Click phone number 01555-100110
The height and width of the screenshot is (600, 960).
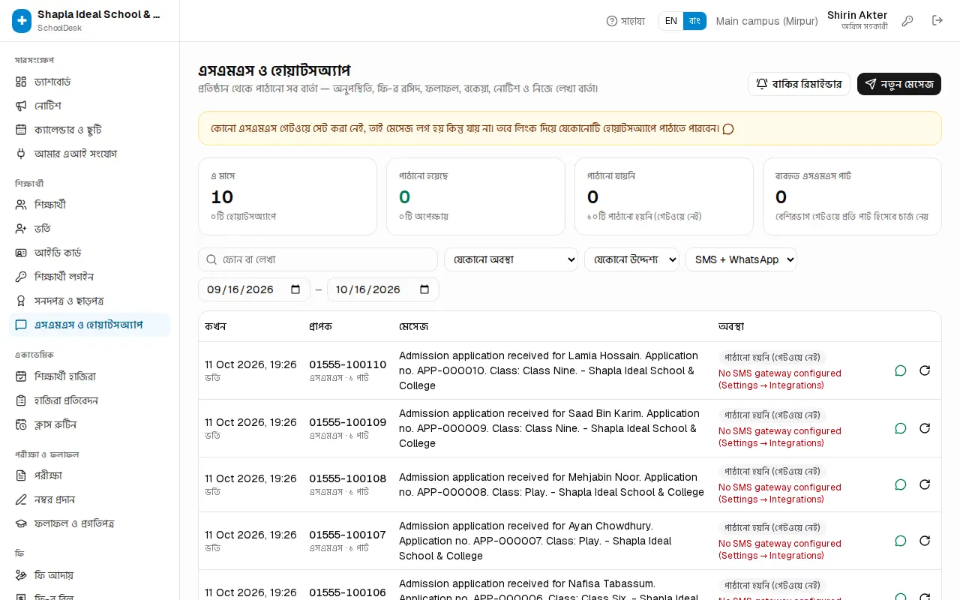[x=347, y=365]
